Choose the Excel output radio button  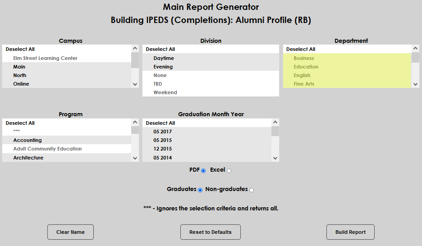pos(229,171)
